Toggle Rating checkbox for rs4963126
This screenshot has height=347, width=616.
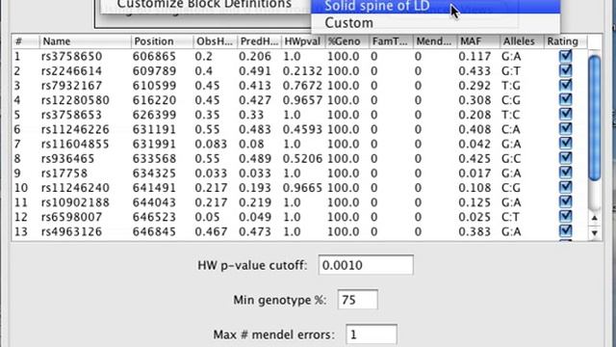pyautogui.click(x=566, y=231)
